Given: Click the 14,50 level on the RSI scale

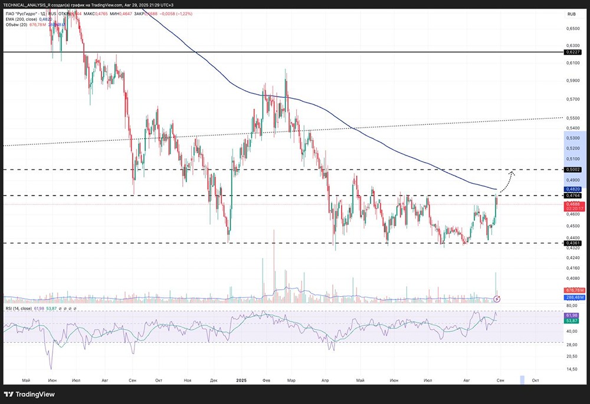Looking at the screenshot, I should tap(572, 369).
